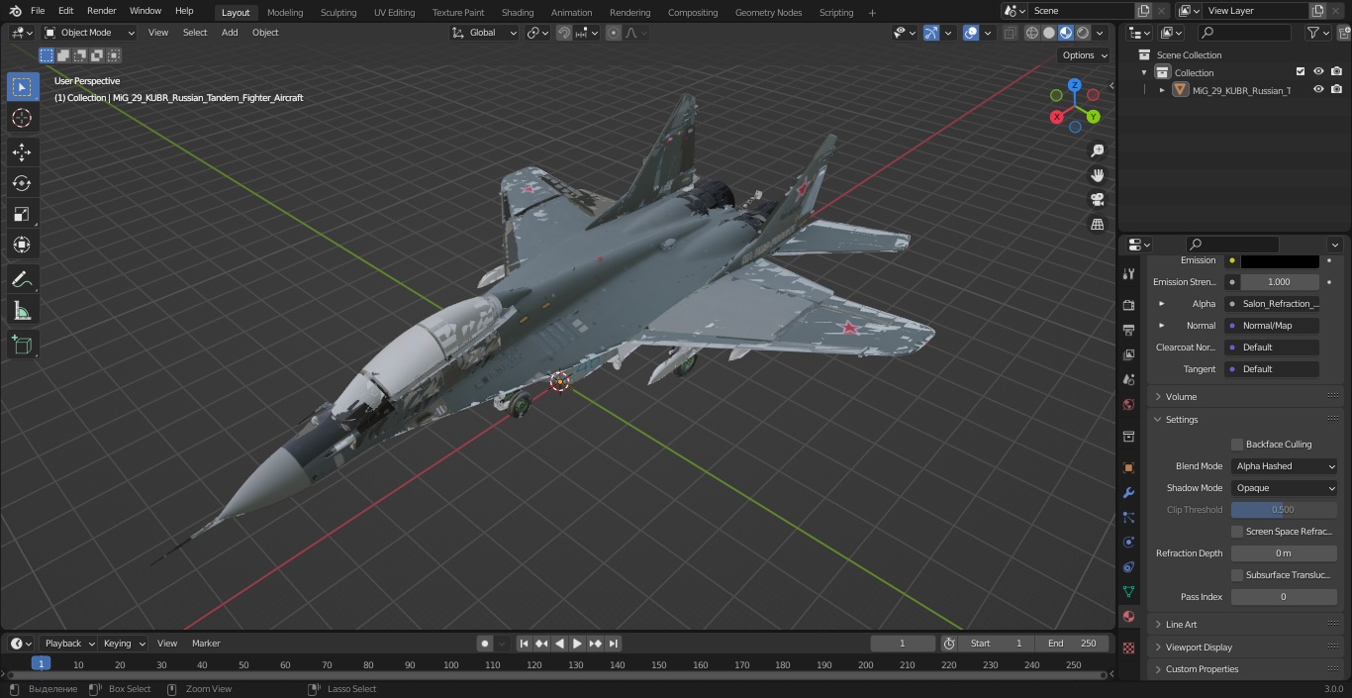Switch to the Geometry Nodes workspace tab
Image resolution: width=1352 pixels, height=698 pixels.
point(768,13)
